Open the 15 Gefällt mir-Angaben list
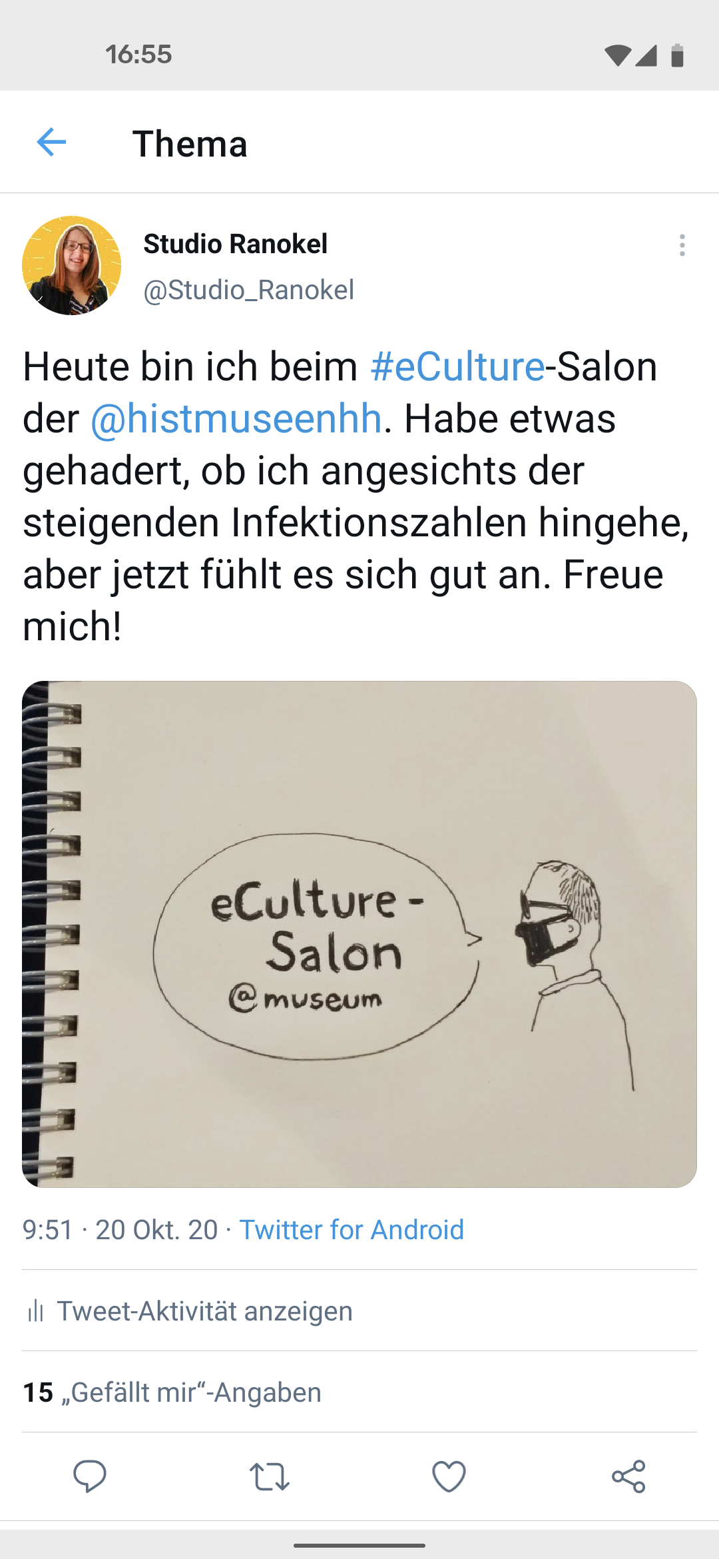Screen dimensions: 719x1559 pyautogui.click(x=172, y=1392)
